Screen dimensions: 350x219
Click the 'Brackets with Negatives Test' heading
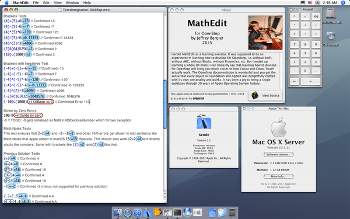(26, 64)
